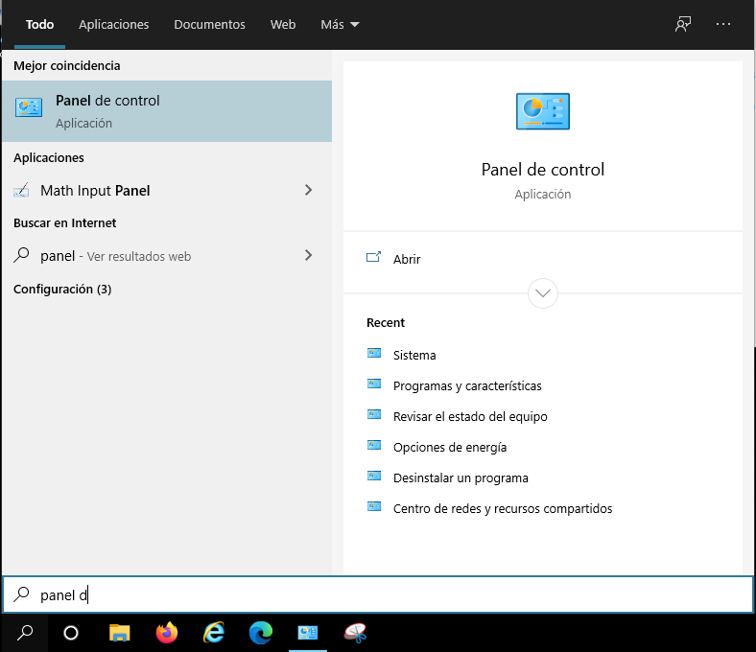Click the Cortana circle icon
The width and height of the screenshot is (756, 652).
click(71, 633)
